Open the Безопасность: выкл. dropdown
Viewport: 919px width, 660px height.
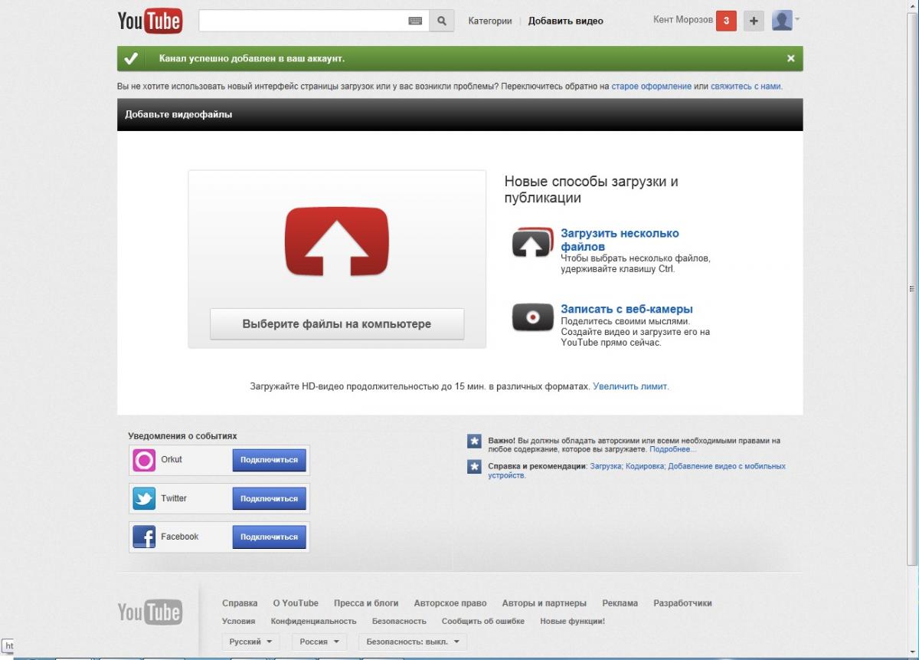pos(413,642)
